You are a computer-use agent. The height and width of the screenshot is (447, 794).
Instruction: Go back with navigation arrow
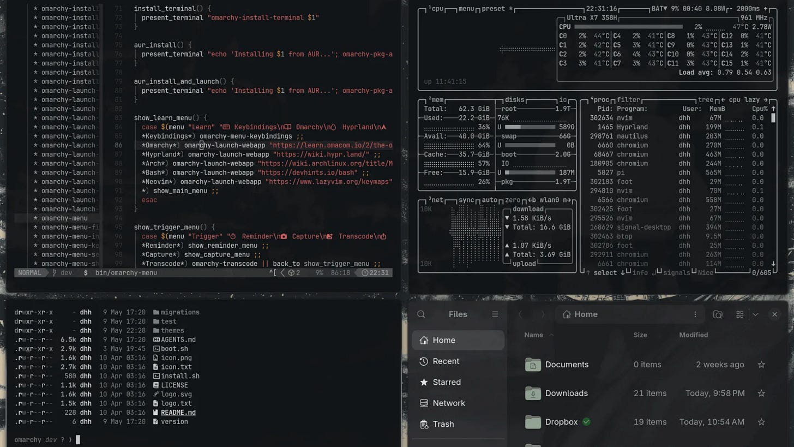(521, 314)
